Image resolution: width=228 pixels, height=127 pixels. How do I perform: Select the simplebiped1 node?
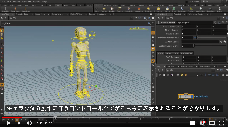pos(186,96)
